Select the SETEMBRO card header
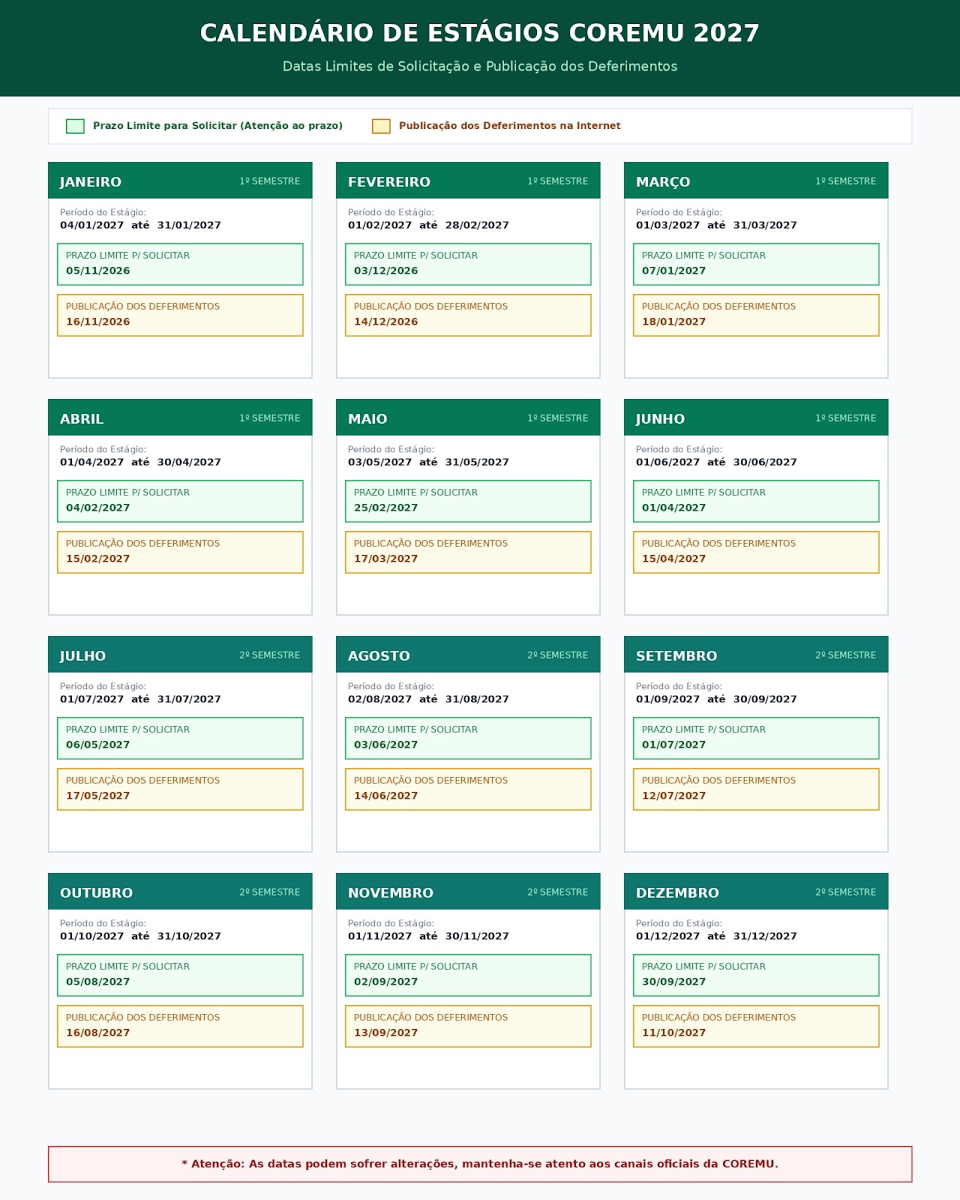 pyautogui.click(x=756, y=655)
